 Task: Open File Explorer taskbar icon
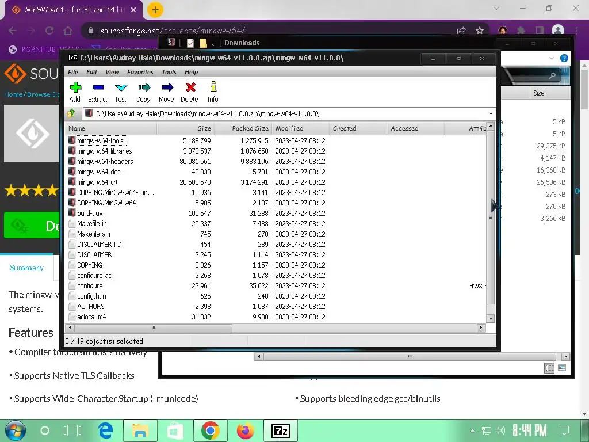pos(140,430)
